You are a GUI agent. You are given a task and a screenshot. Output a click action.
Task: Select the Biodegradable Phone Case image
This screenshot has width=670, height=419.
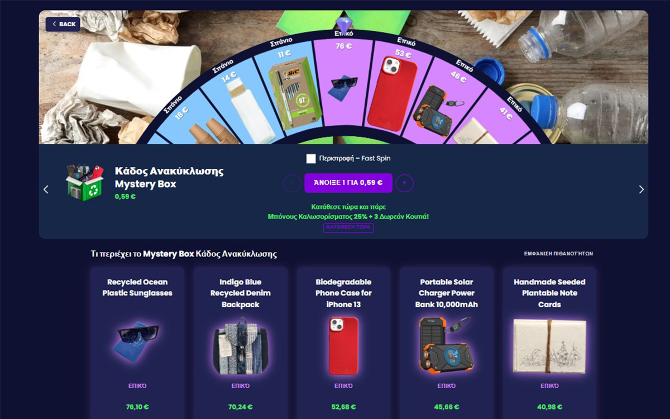[x=344, y=345]
